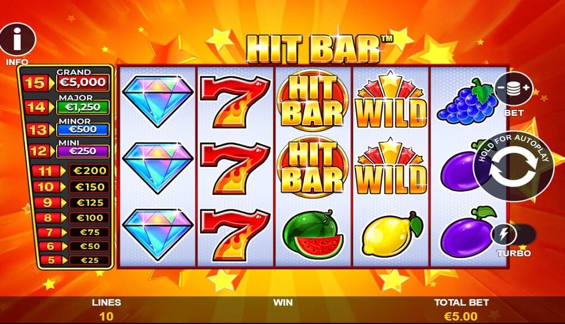Click the lemon symbol on reel four
Image resolution: width=565 pixels, height=324 pixels.
tap(392, 234)
